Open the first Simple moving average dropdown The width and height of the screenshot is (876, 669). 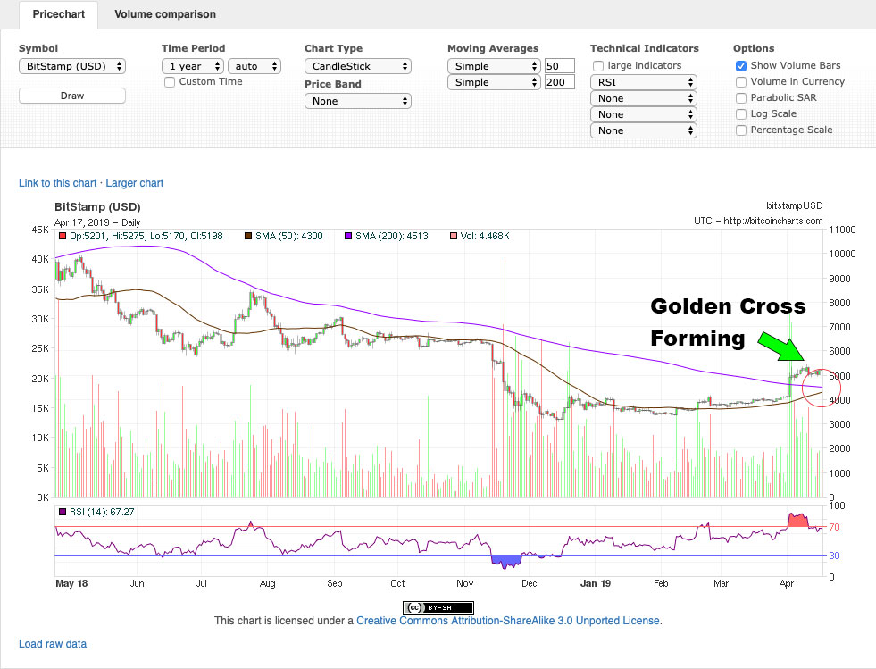494,65
